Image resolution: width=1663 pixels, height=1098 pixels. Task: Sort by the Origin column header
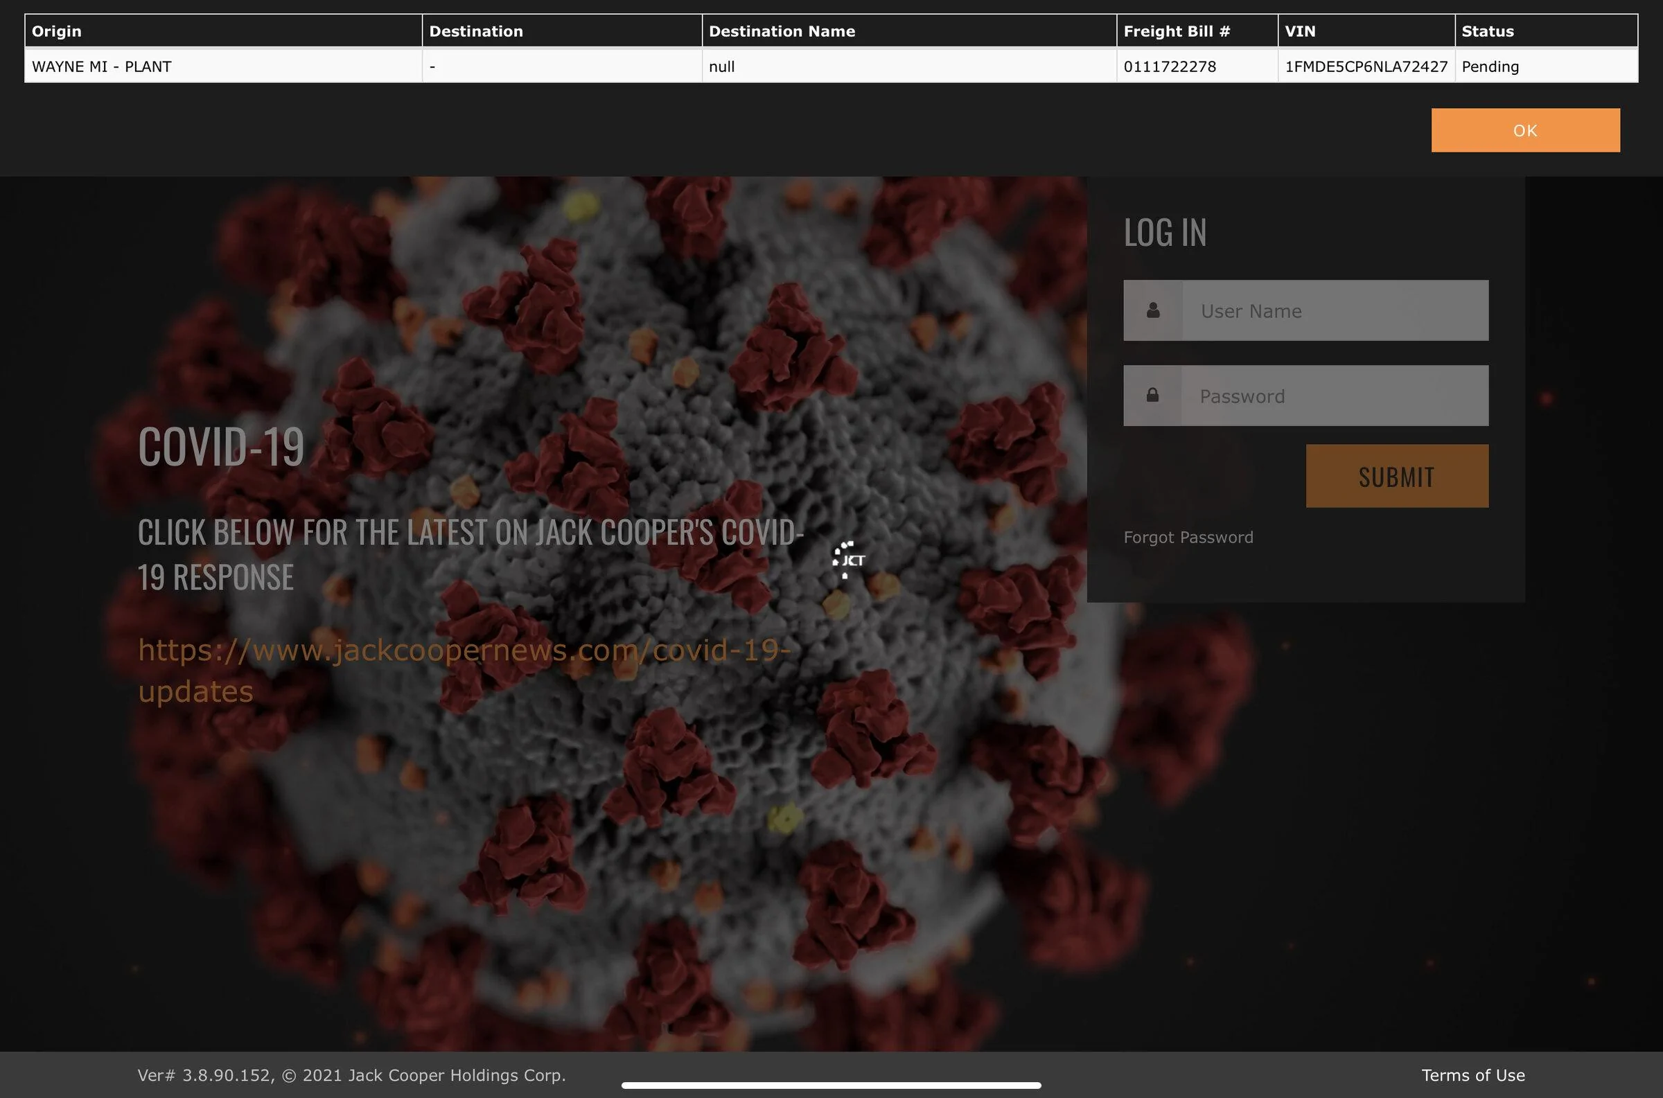[x=223, y=30]
